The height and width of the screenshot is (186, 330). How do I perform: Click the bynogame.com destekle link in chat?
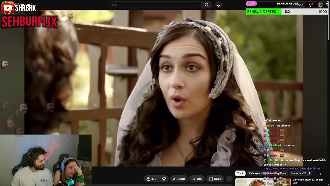tap(292, 169)
